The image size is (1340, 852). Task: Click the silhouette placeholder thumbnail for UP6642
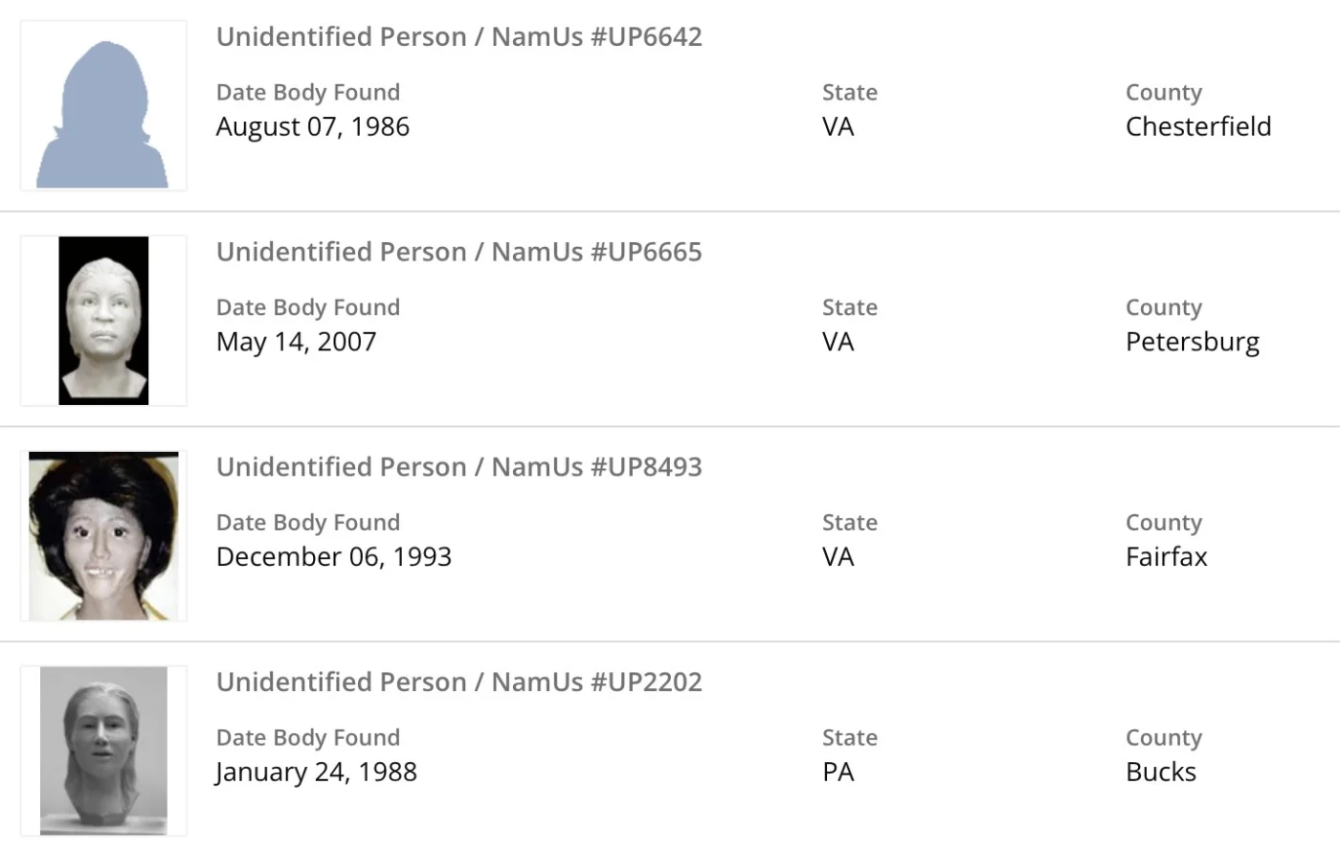coord(103,106)
